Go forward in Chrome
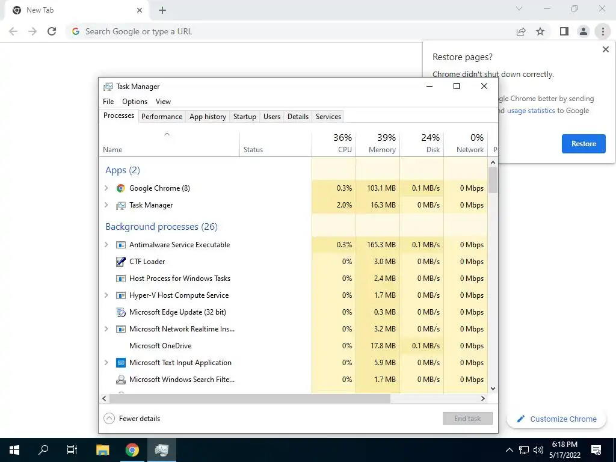This screenshot has width=616, height=462. click(32, 31)
